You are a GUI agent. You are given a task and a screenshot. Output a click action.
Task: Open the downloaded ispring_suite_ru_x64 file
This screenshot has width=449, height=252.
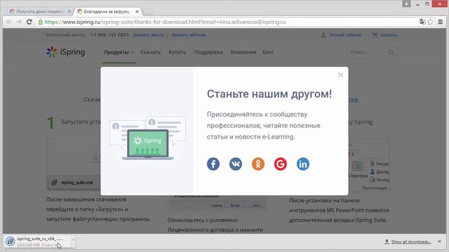pos(37,241)
